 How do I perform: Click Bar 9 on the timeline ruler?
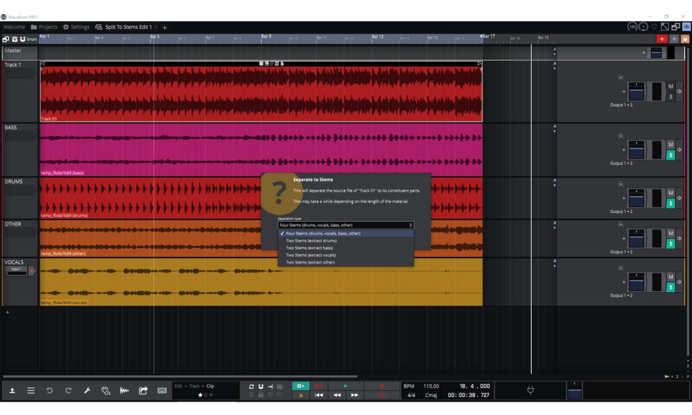(266, 36)
